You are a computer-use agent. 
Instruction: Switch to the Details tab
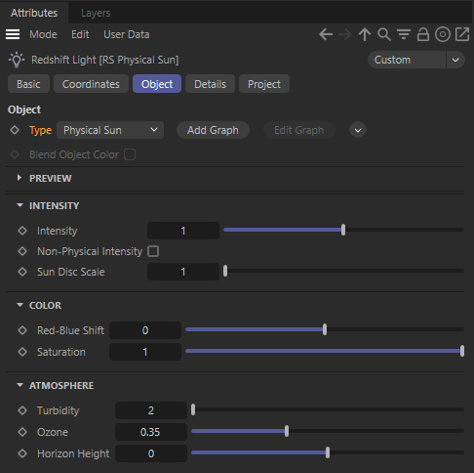[x=210, y=84]
